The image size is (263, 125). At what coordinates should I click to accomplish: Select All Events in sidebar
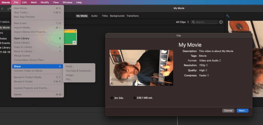click(5, 43)
